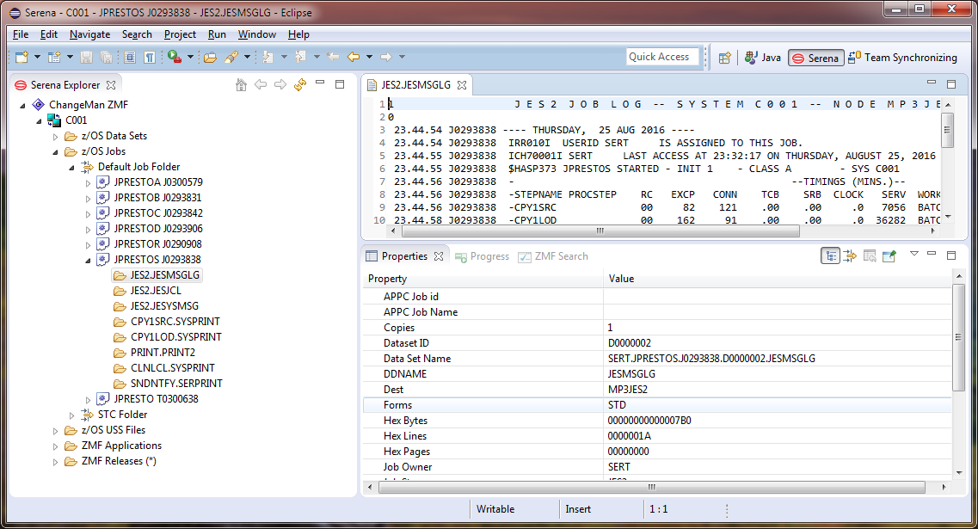Open the Run menu
The width and height of the screenshot is (978, 529).
tap(217, 34)
